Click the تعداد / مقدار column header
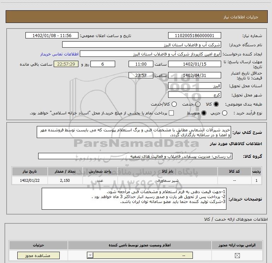Viewport: 272px width, 263px height. 65,171
